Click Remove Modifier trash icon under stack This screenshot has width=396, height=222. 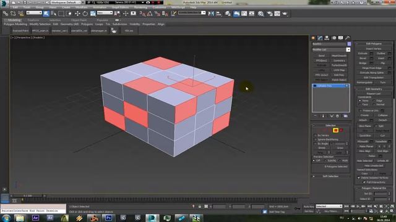[337, 116]
